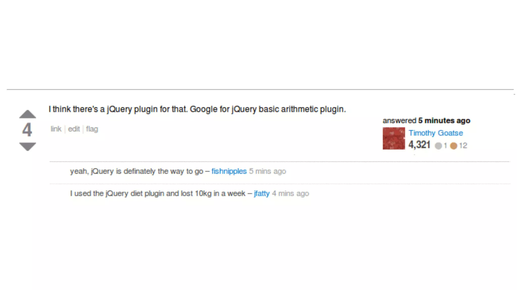Image resolution: width=517 pixels, height=290 pixels.
Task: Click the comment about jQuery diet plugin
Action: 158,194
